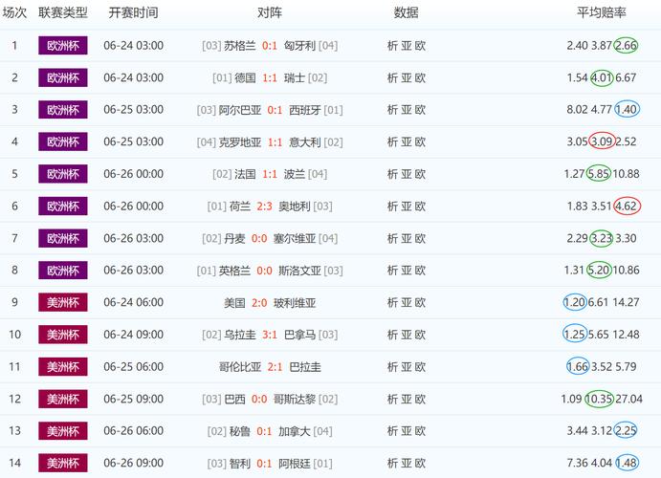Click team name 苏格兰
Viewport: 661px width, 478px height.
click(239, 46)
